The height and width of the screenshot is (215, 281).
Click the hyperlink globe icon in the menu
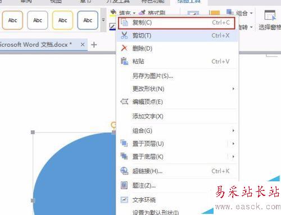tap(124, 171)
